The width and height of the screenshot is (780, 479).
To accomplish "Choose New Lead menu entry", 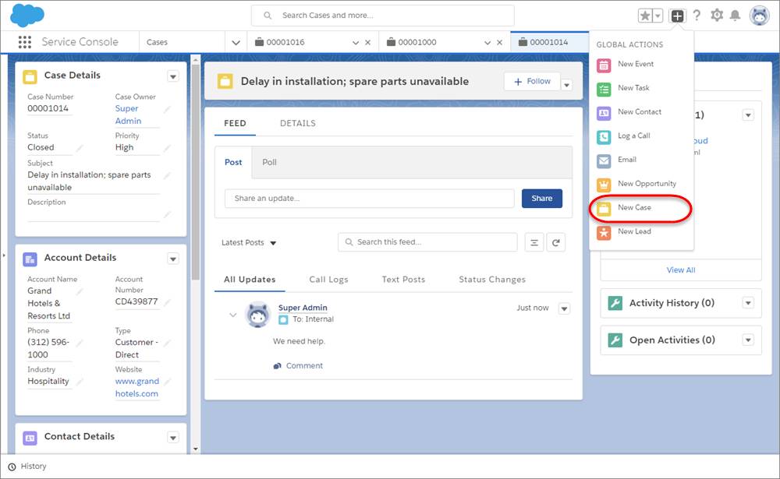I will (634, 231).
